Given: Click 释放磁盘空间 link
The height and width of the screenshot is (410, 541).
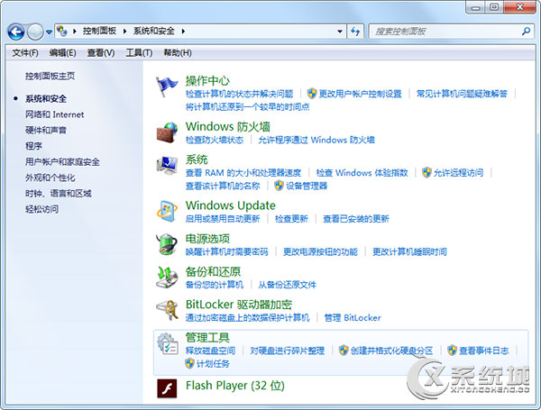Looking at the screenshot, I should (210, 351).
